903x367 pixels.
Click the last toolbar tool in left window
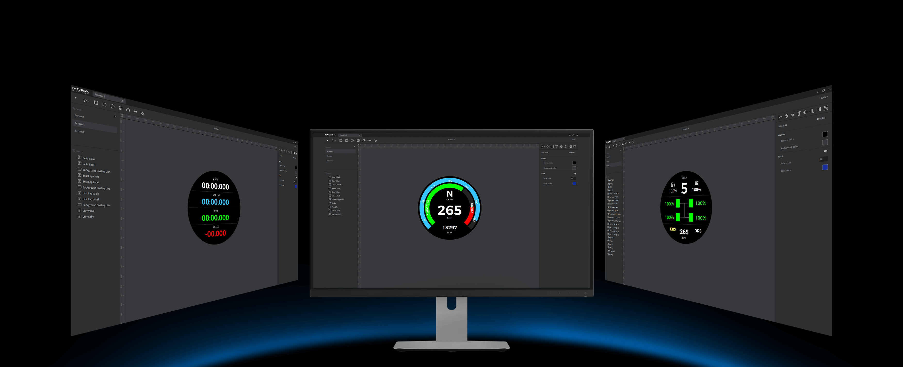point(142,113)
